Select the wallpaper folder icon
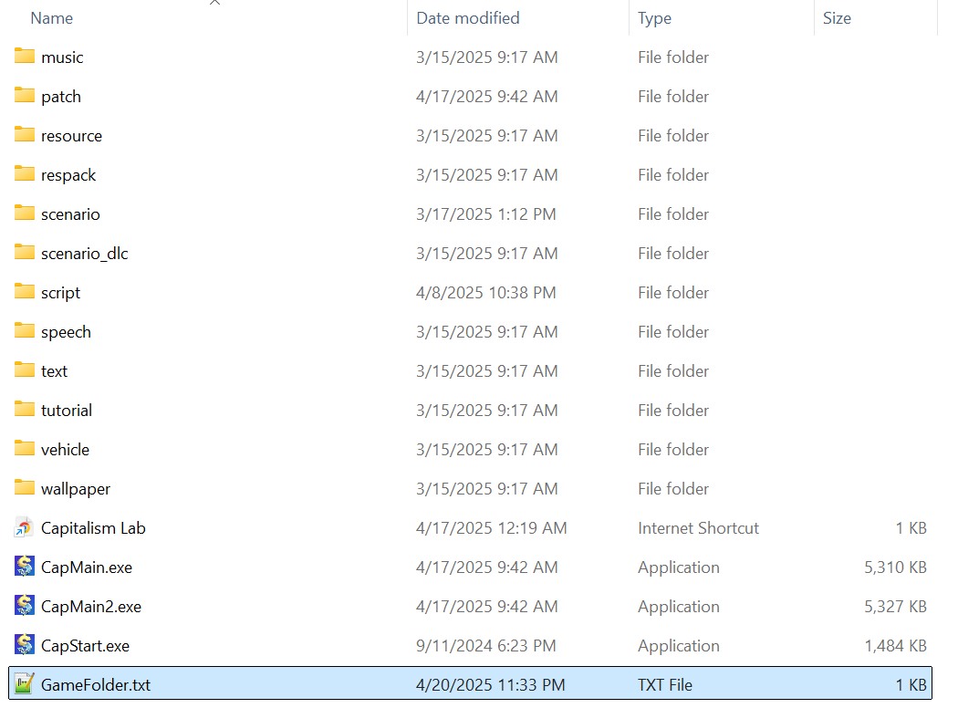This screenshot has width=958, height=708. point(25,488)
